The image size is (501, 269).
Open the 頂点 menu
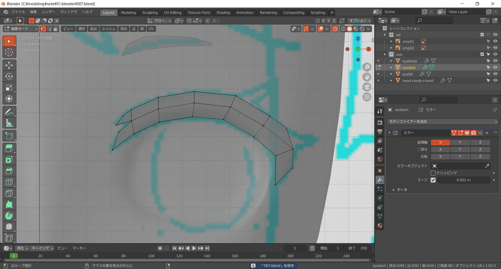(x=124, y=29)
